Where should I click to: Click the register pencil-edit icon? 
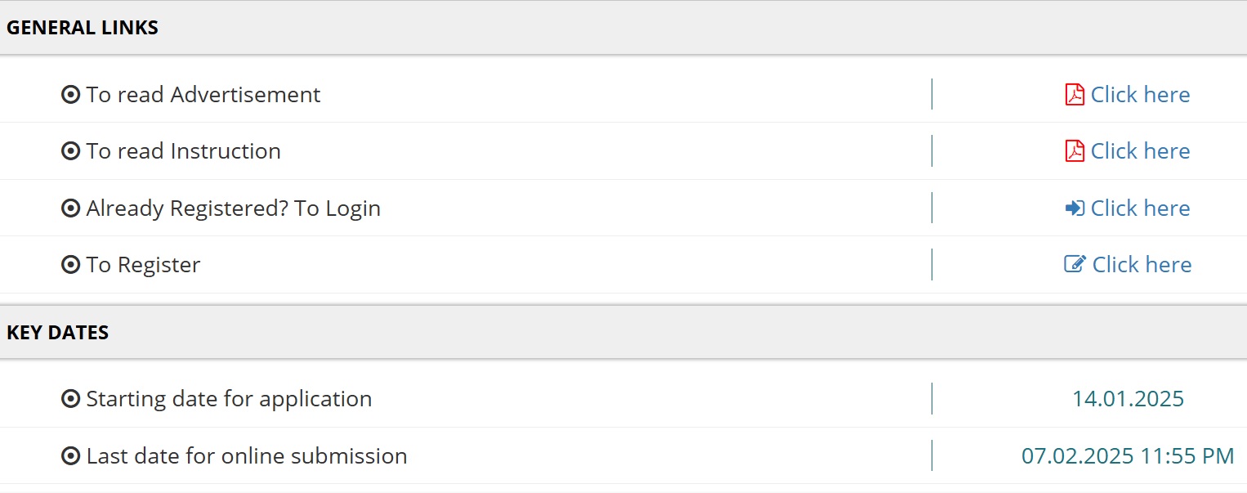point(1075,265)
